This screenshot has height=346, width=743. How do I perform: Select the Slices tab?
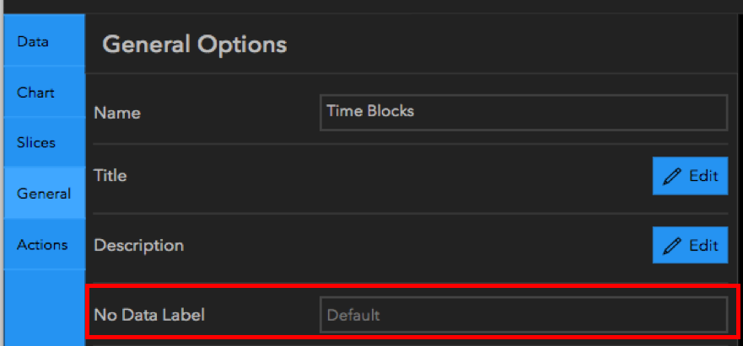(x=36, y=142)
